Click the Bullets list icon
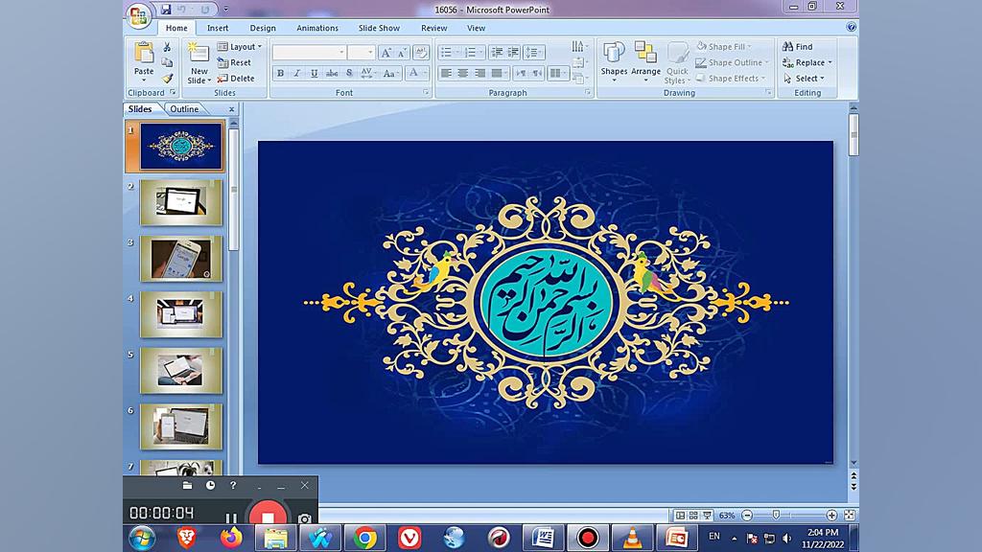Image resolution: width=982 pixels, height=552 pixels. (x=449, y=53)
